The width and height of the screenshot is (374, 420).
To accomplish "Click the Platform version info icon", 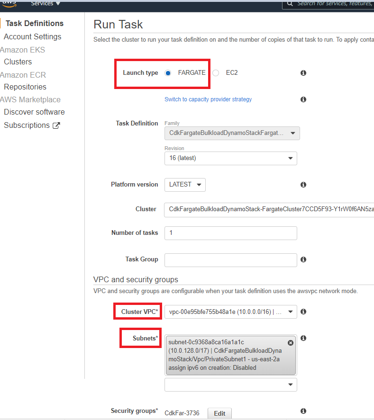I will pos(303,185).
